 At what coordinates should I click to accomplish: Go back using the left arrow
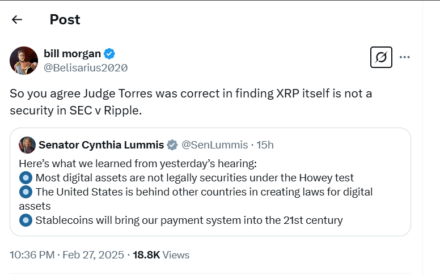tap(17, 20)
